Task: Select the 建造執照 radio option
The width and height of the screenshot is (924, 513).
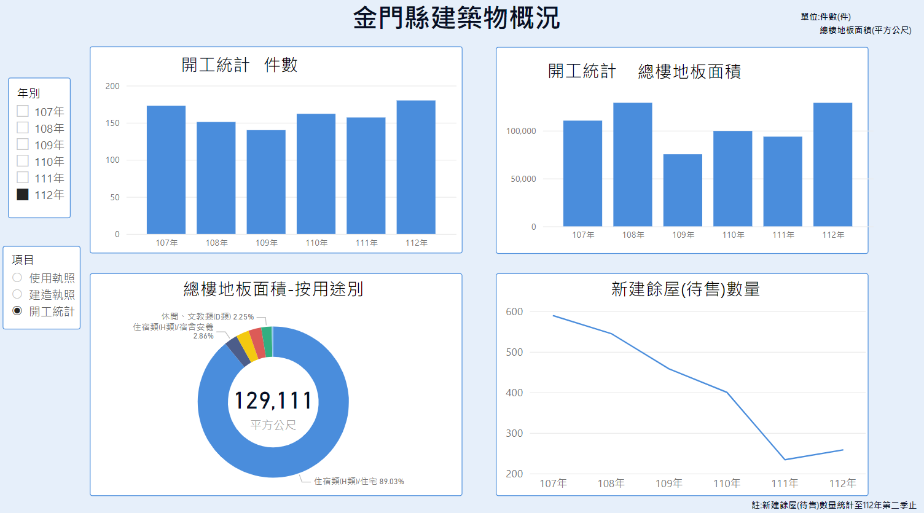Action: (17, 294)
